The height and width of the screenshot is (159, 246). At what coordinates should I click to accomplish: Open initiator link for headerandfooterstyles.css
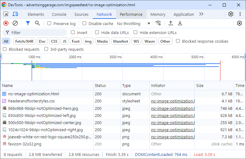click(x=173, y=101)
